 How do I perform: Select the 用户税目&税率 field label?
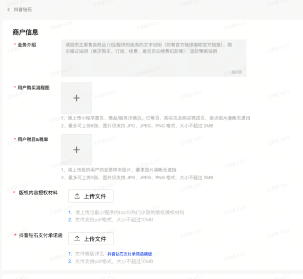(x=33, y=139)
